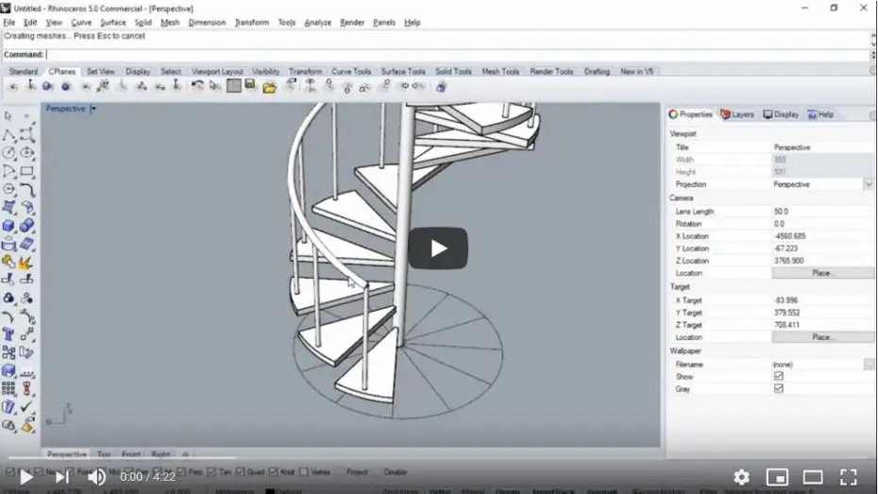Browse for a wallpaper Filename

point(869,365)
